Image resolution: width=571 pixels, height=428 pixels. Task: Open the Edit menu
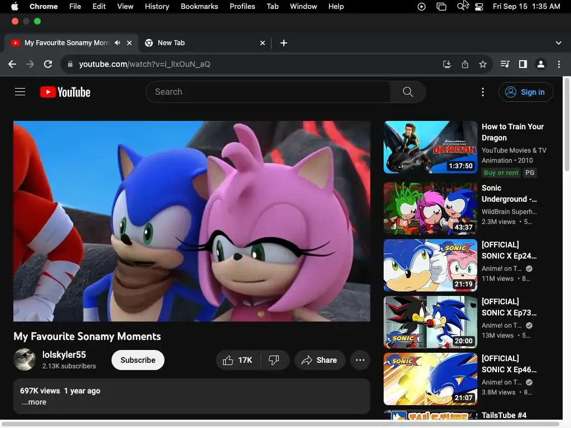(x=99, y=6)
